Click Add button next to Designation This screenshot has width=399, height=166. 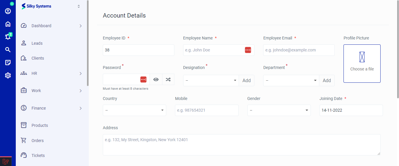click(x=247, y=81)
